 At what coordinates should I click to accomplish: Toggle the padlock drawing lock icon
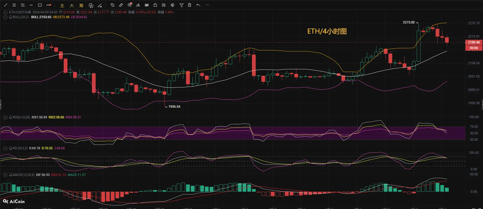(x=155, y=5)
